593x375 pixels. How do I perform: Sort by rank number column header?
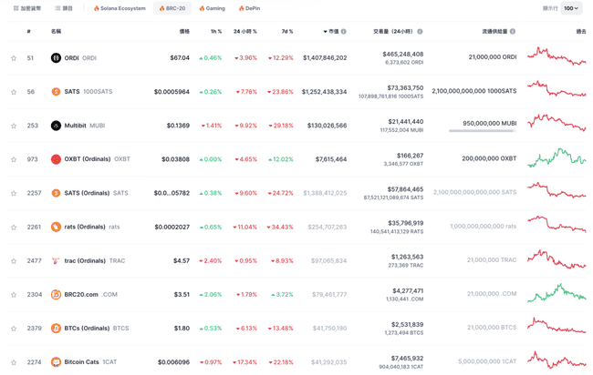click(29, 32)
